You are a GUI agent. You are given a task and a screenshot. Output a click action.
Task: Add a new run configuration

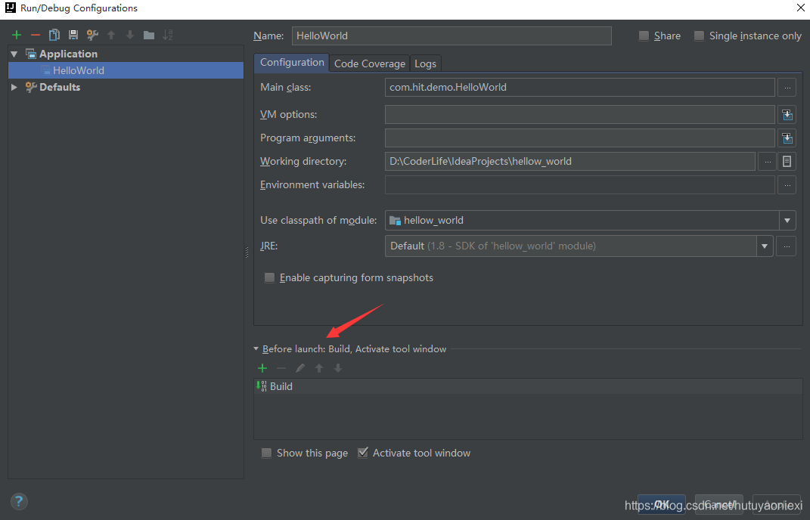[x=17, y=35]
